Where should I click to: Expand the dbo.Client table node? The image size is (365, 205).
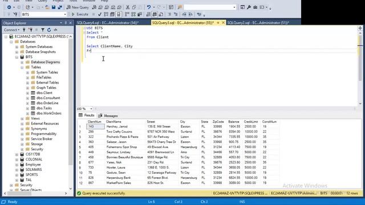click(x=27, y=93)
